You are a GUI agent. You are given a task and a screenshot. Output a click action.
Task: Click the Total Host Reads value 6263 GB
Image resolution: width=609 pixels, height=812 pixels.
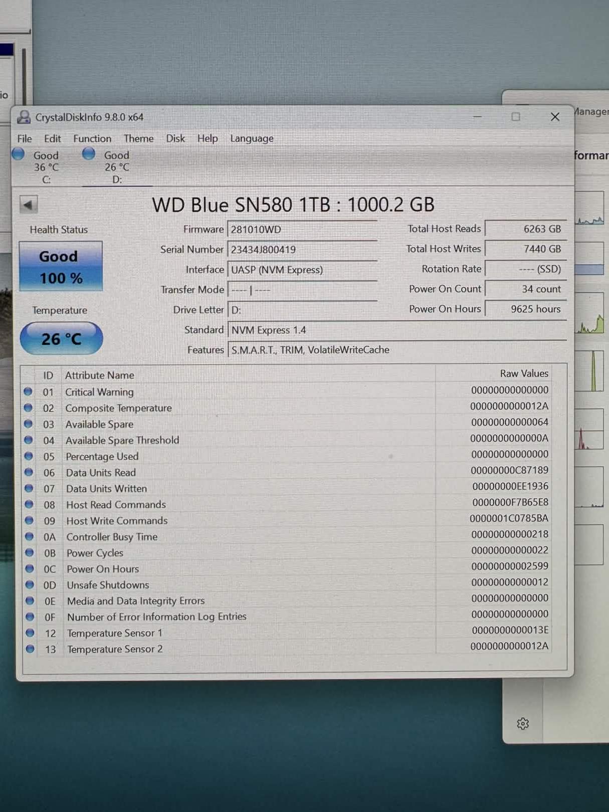click(x=526, y=229)
